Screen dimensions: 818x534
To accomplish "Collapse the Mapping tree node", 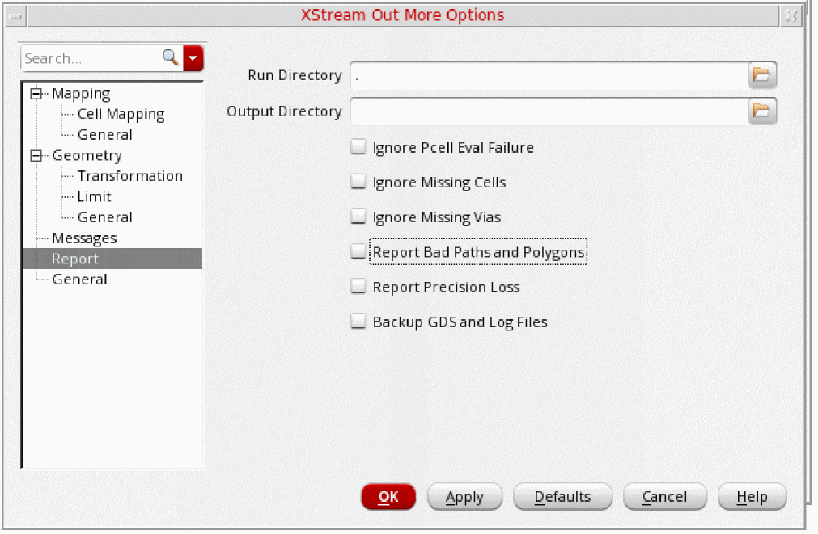I will [x=35, y=94].
